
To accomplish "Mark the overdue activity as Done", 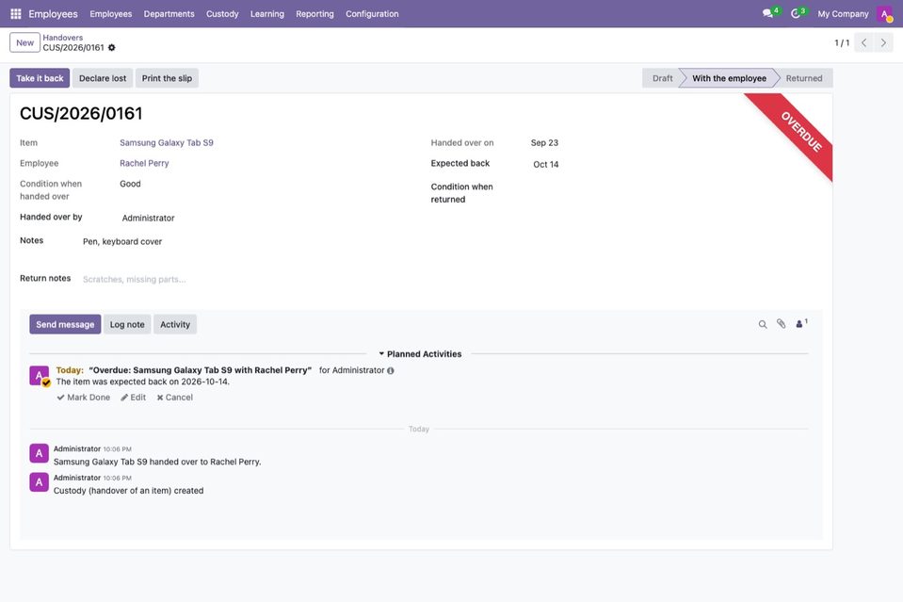I will (84, 398).
